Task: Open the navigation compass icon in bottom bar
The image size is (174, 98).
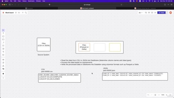Action: (155, 95)
